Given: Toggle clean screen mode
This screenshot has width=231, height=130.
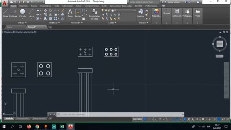Looking at the screenshot, I should pyautogui.click(x=223, y=119).
